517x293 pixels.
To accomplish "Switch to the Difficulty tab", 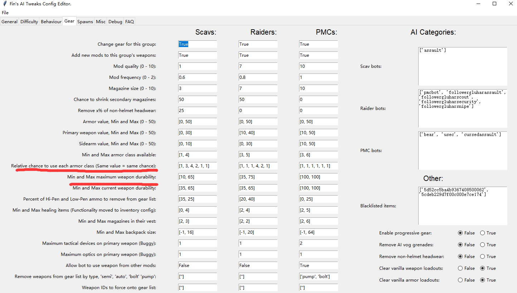I will [29, 22].
